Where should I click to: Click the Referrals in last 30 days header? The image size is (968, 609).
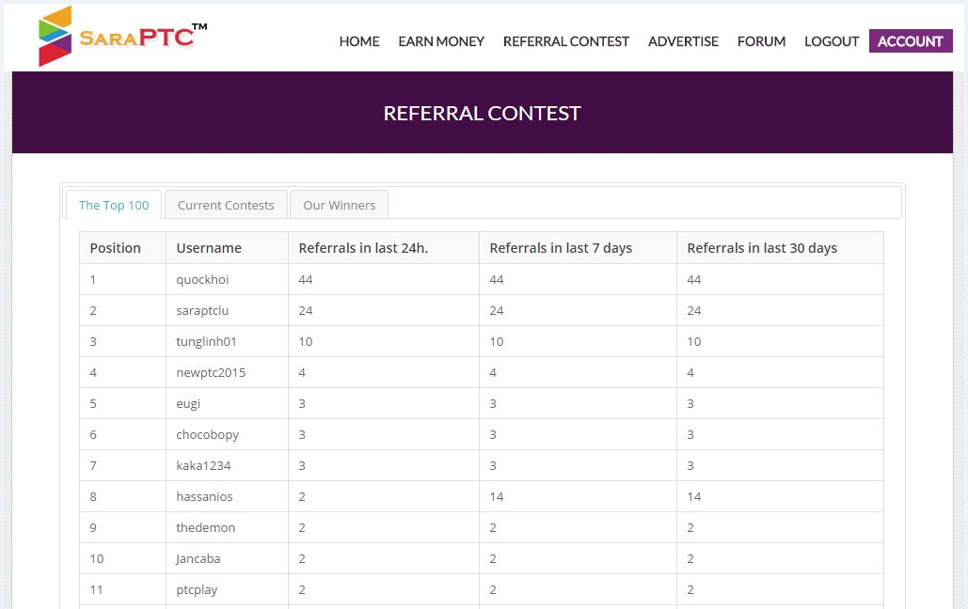[762, 248]
